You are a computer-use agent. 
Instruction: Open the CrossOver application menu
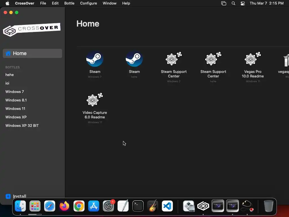point(25,3)
